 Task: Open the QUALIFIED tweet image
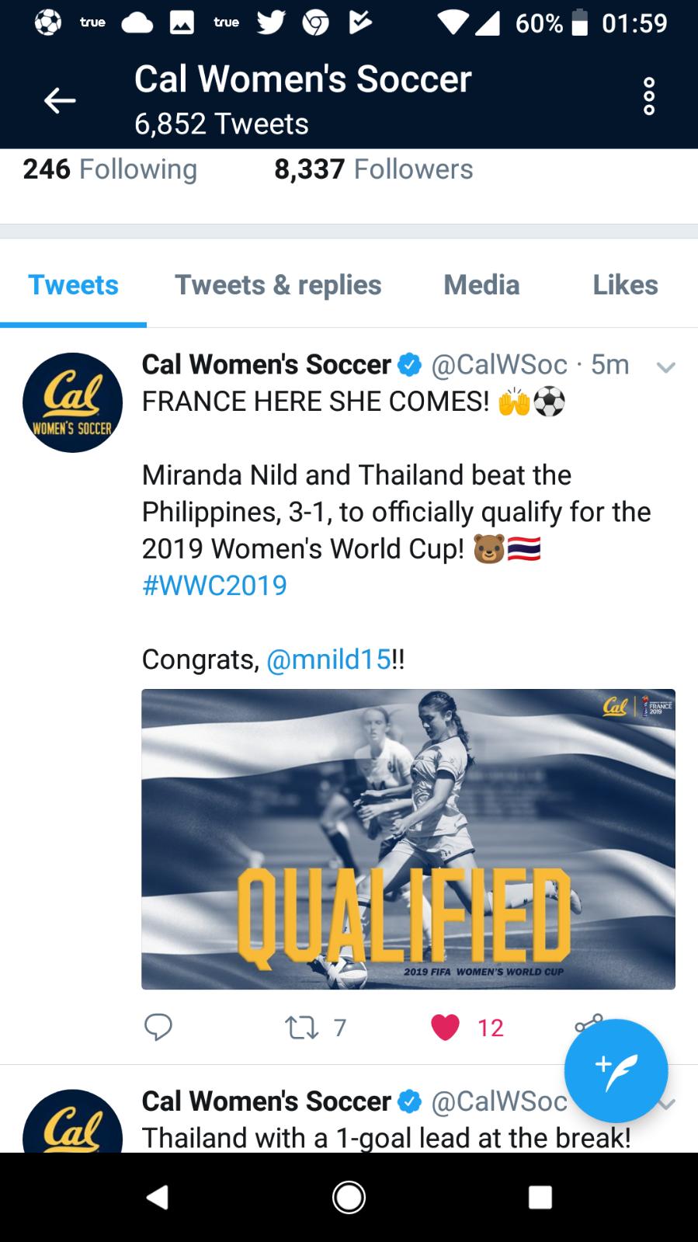coord(408,839)
